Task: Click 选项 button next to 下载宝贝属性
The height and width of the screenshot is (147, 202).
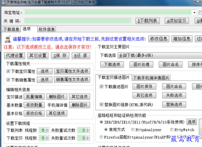Action: point(45,71)
